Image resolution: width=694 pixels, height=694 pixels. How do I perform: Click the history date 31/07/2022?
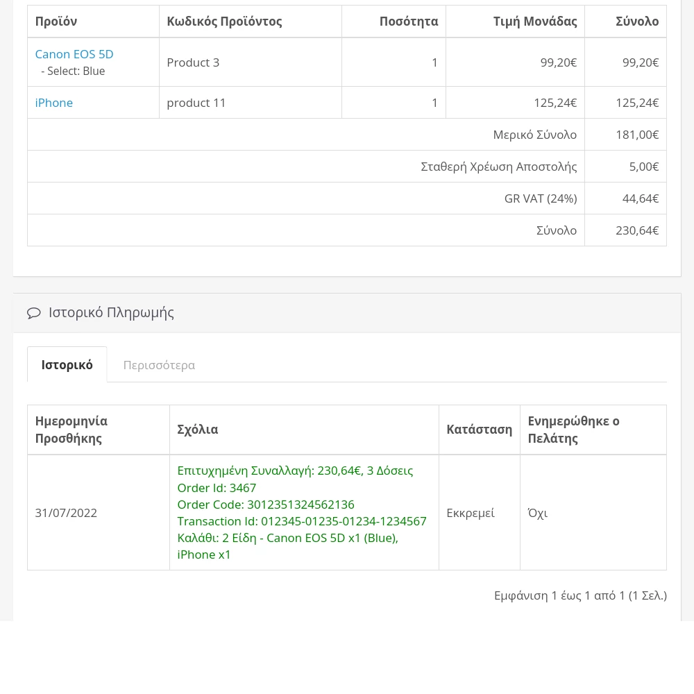click(66, 513)
